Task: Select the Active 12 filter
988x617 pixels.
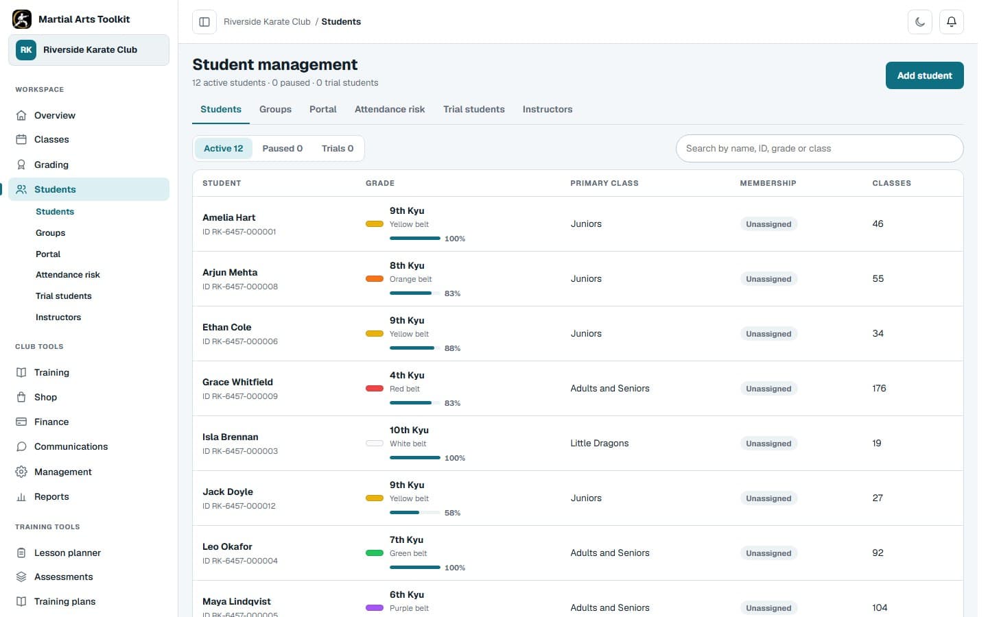Action: [x=224, y=148]
